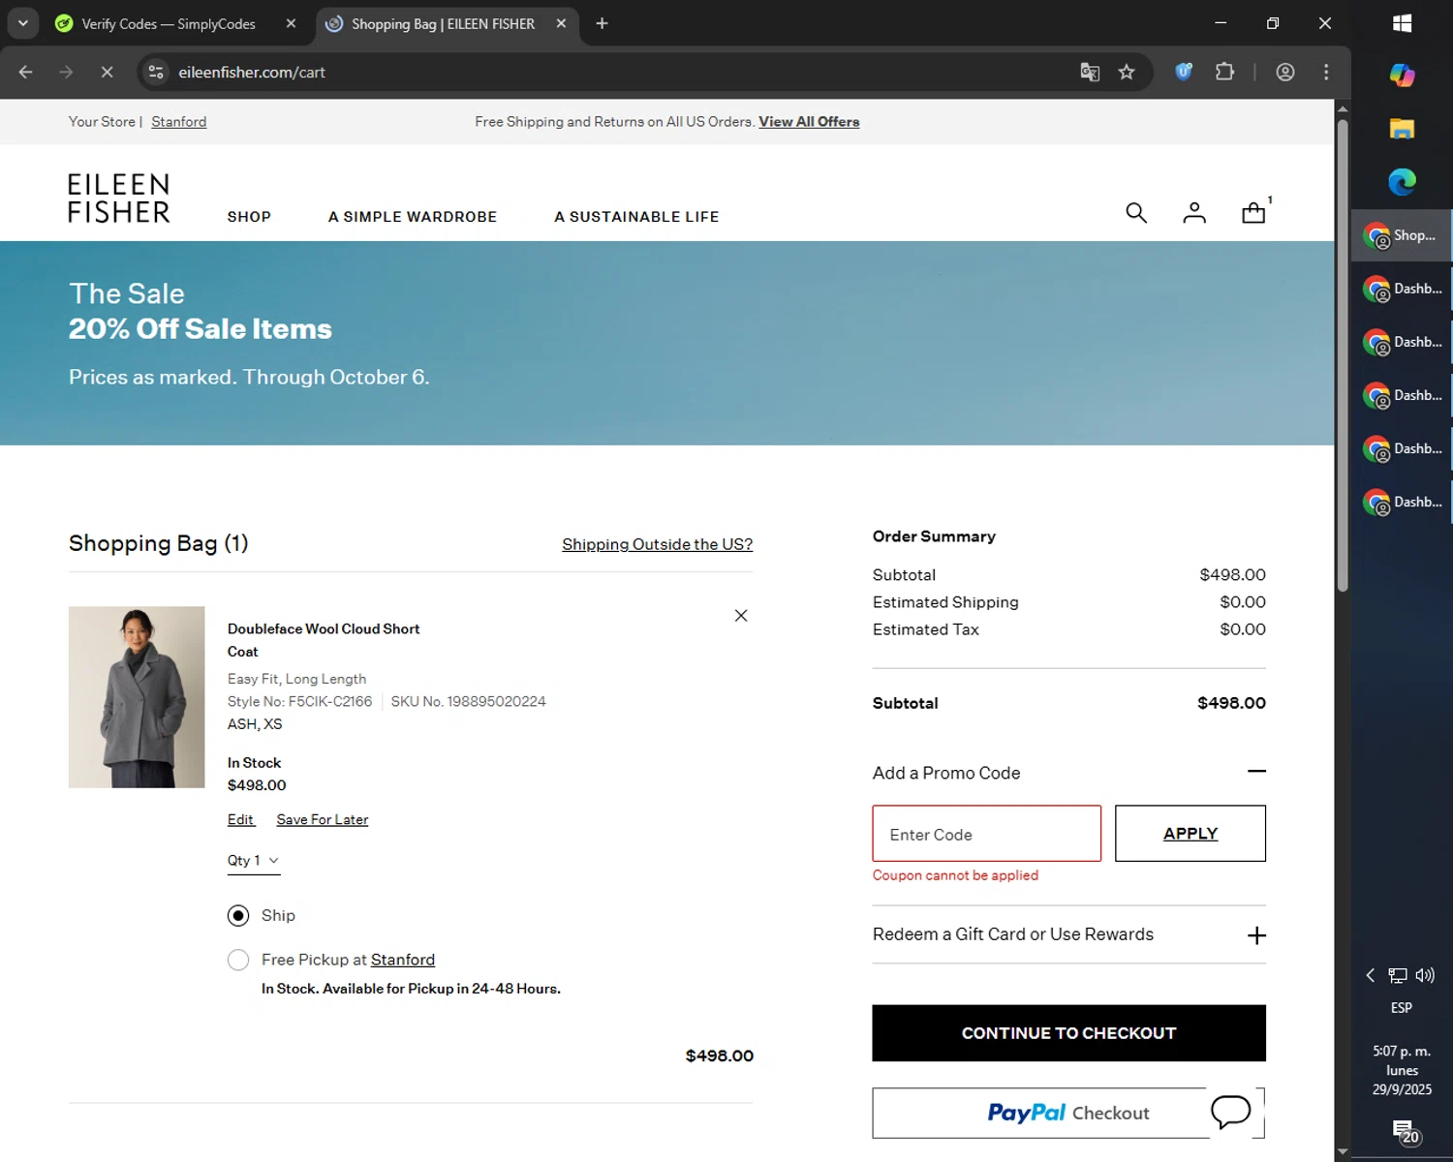Open the site search magnifier icon
The height and width of the screenshot is (1162, 1453).
(1136, 213)
